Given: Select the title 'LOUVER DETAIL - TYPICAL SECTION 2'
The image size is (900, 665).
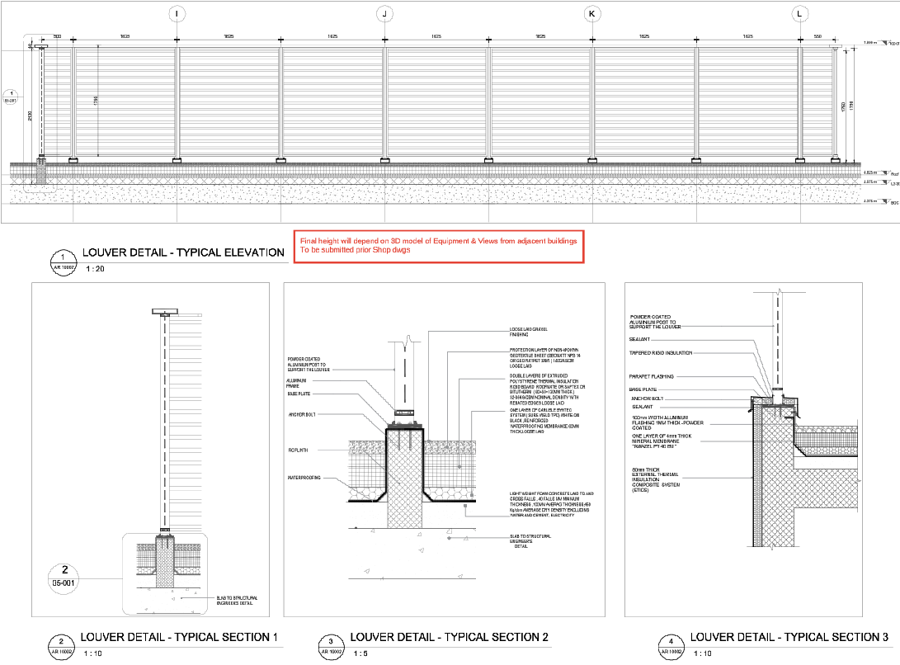Looking at the screenshot, I should (x=449, y=637).
